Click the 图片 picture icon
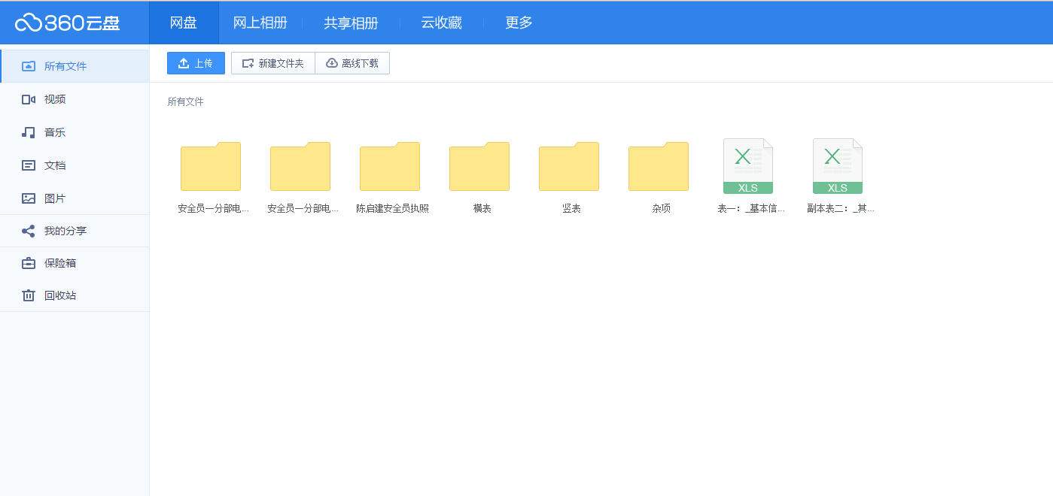Image resolution: width=1053 pixels, height=496 pixels. [x=29, y=198]
